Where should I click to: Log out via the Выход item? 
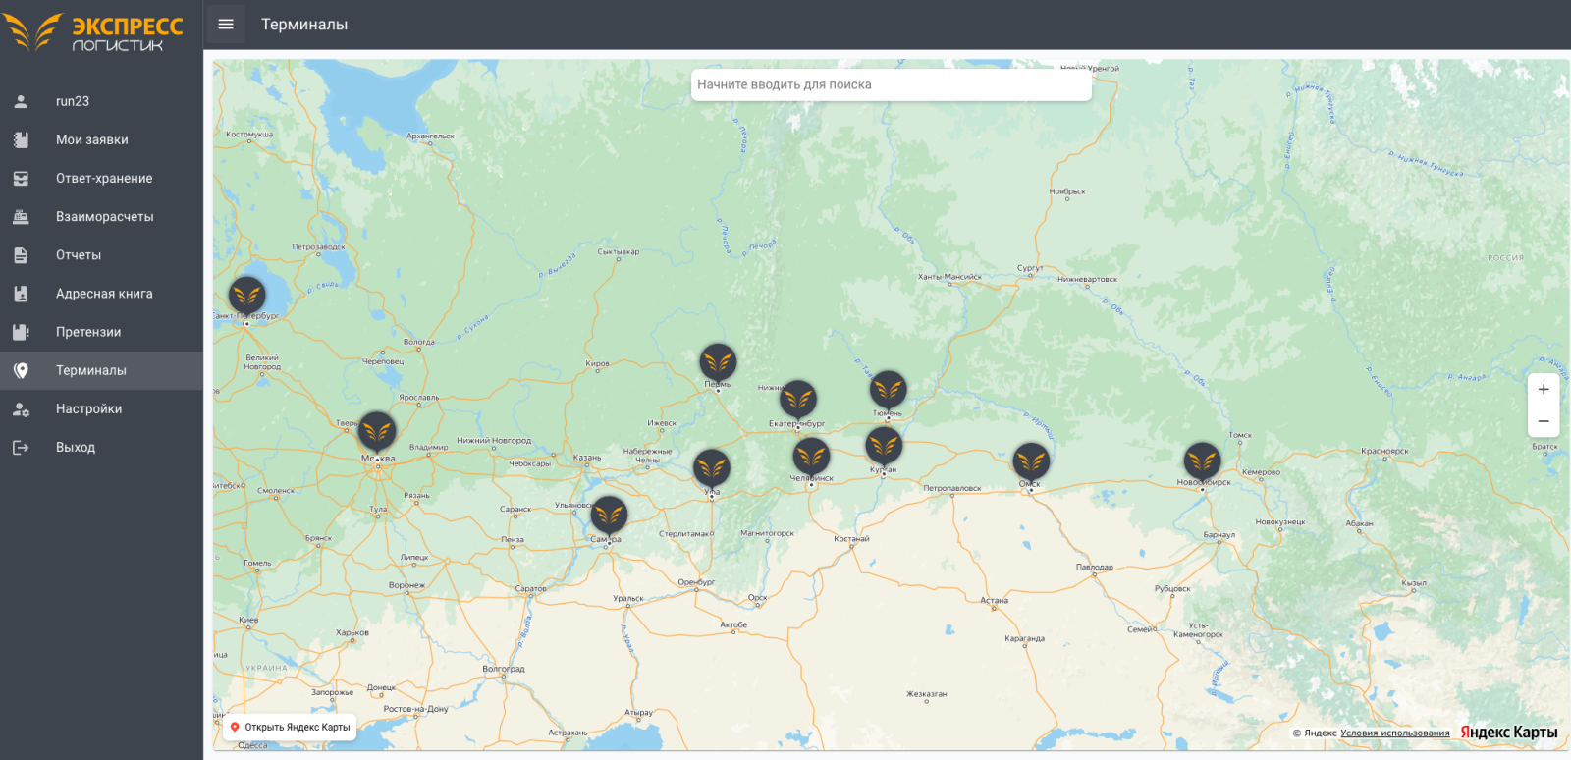[x=101, y=447]
